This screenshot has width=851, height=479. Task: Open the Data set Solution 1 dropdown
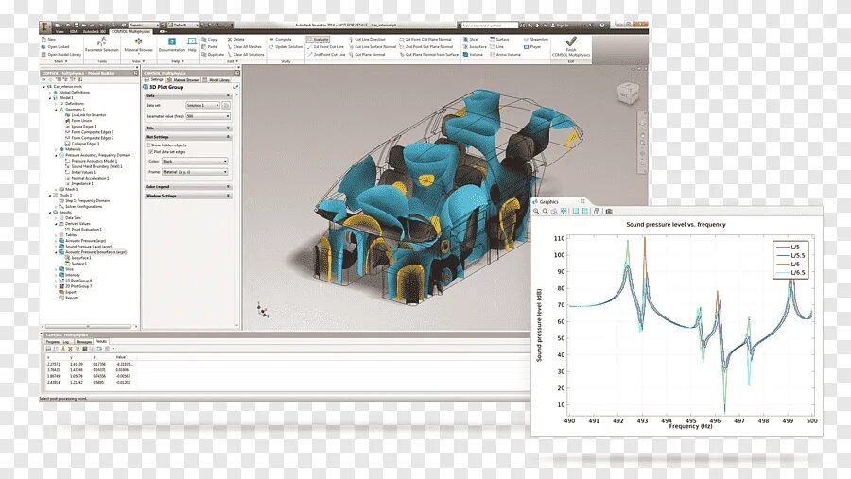[203, 105]
